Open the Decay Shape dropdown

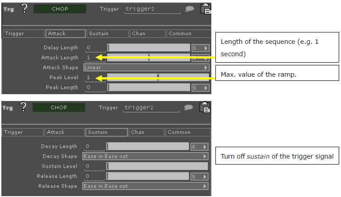(x=145, y=156)
